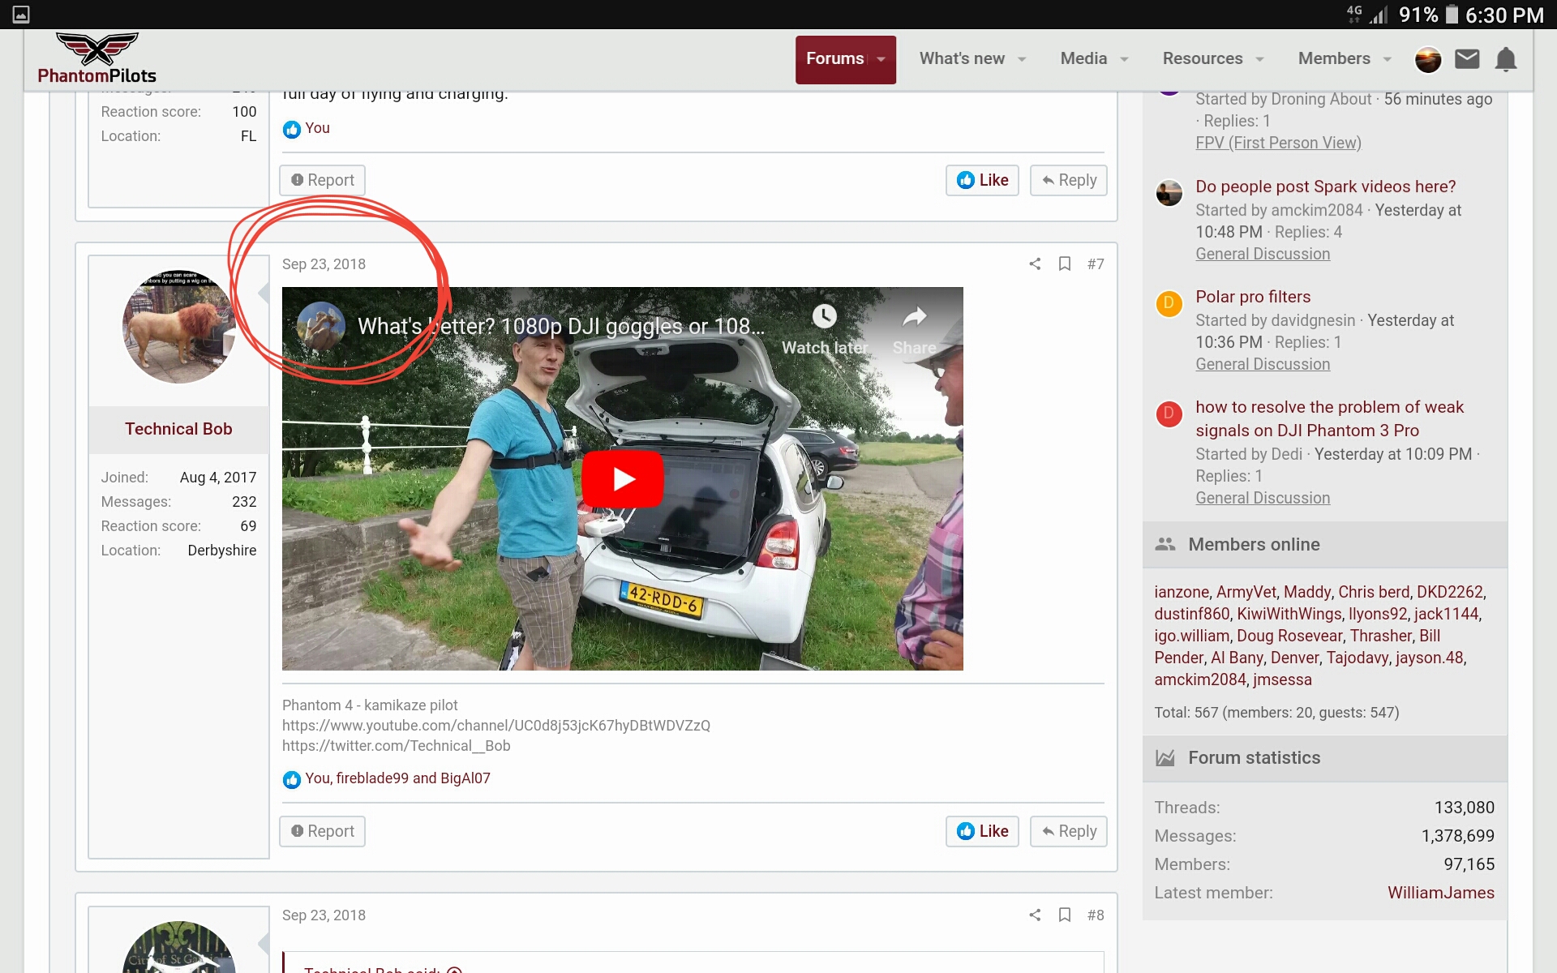Screen dimensions: 1557x973
Task: Open Dedi red D avatar
Action: [x=1169, y=414]
